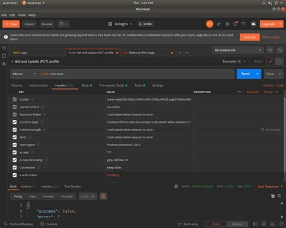
Task: Click the blue Send button
Action: coord(246,74)
